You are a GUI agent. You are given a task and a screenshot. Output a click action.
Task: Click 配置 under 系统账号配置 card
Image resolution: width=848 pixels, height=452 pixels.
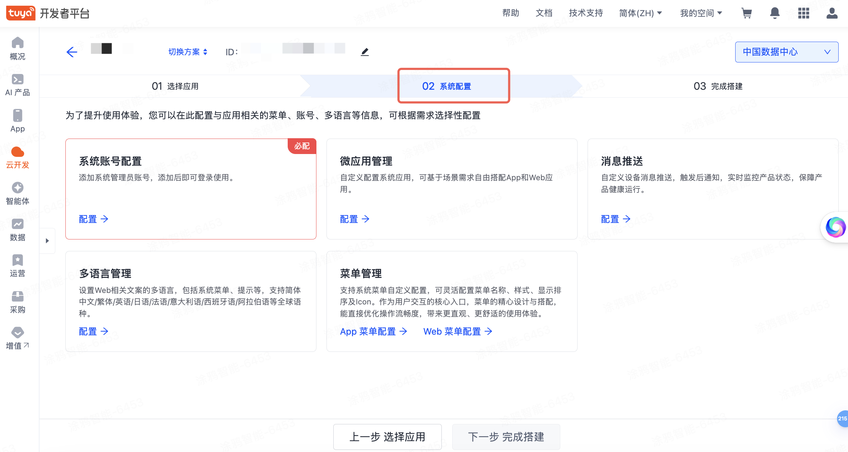93,219
